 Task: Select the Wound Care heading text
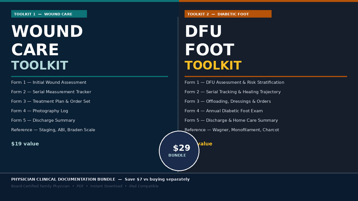click(x=47, y=40)
